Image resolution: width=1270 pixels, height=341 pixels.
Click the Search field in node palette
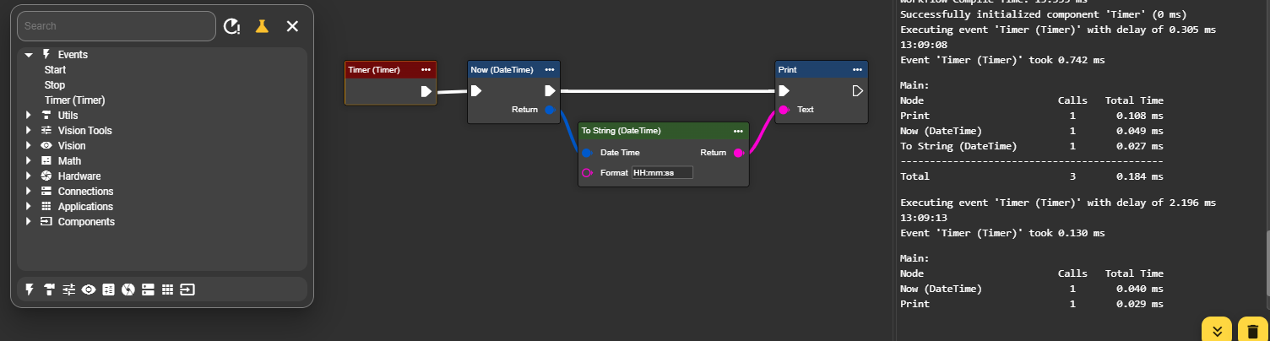click(116, 26)
